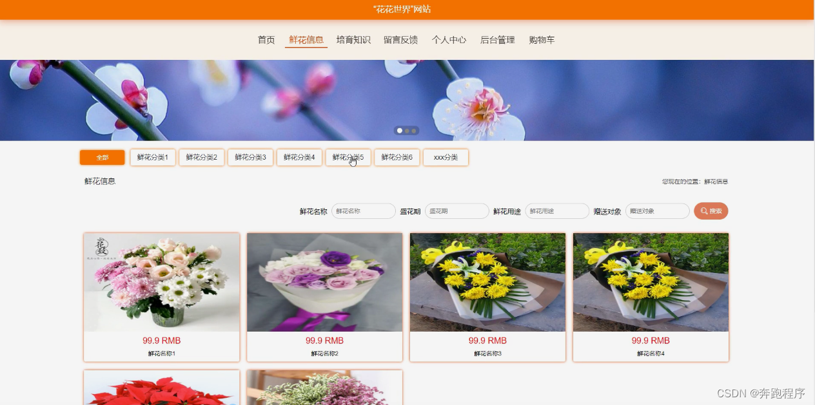This screenshot has height=405, width=815.
Task: Focus the 盛花期 input box
Action: pos(457,211)
